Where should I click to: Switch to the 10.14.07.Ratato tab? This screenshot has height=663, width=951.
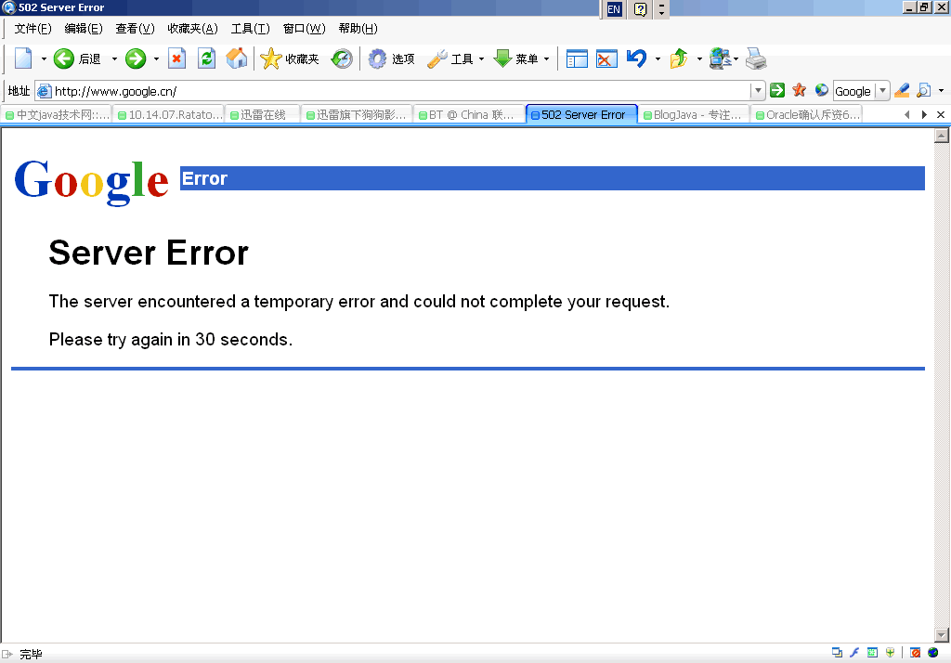click(x=169, y=114)
